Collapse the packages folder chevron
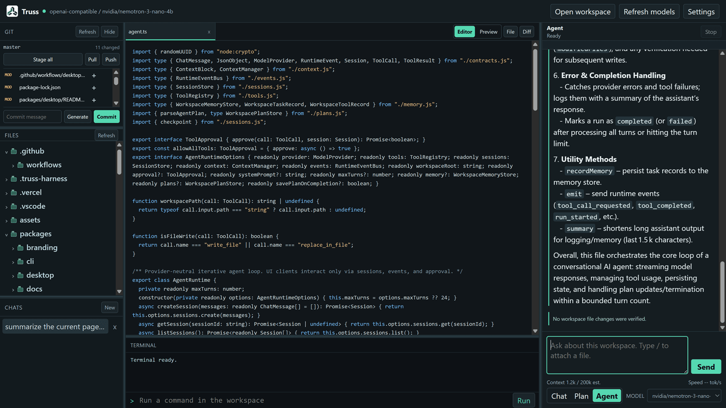The height and width of the screenshot is (408, 726). tap(7, 234)
